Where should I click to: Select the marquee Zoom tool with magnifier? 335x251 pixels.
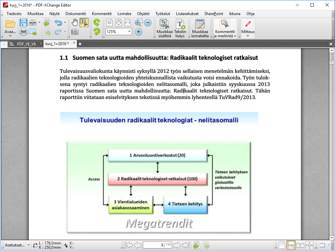pyautogui.click(x=138, y=23)
